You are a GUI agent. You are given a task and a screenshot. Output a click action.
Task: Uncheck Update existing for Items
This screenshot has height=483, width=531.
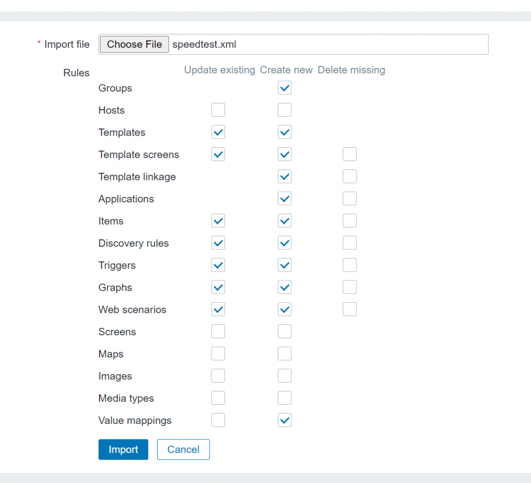pyautogui.click(x=218, y=221)
